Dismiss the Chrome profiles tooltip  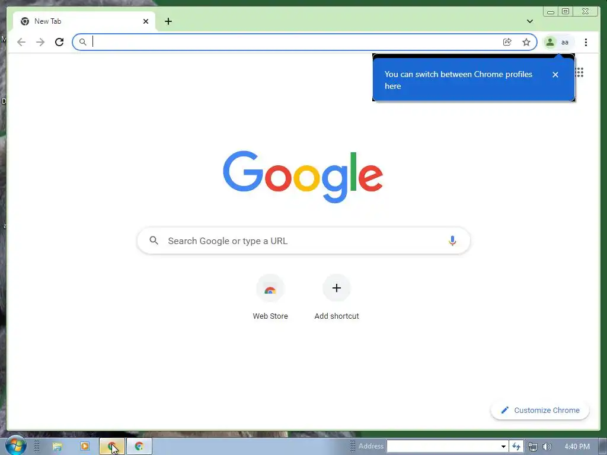(555, 75)
